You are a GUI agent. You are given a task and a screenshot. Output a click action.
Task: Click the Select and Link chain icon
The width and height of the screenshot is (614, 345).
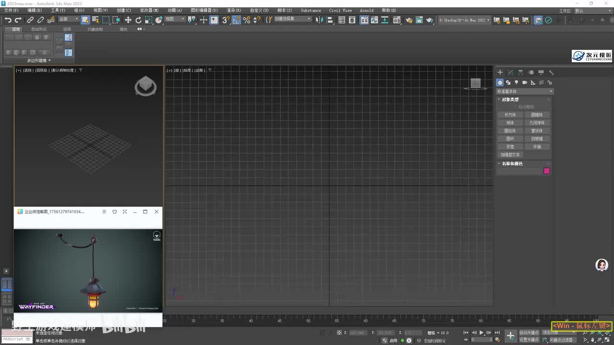coord(30,20)
